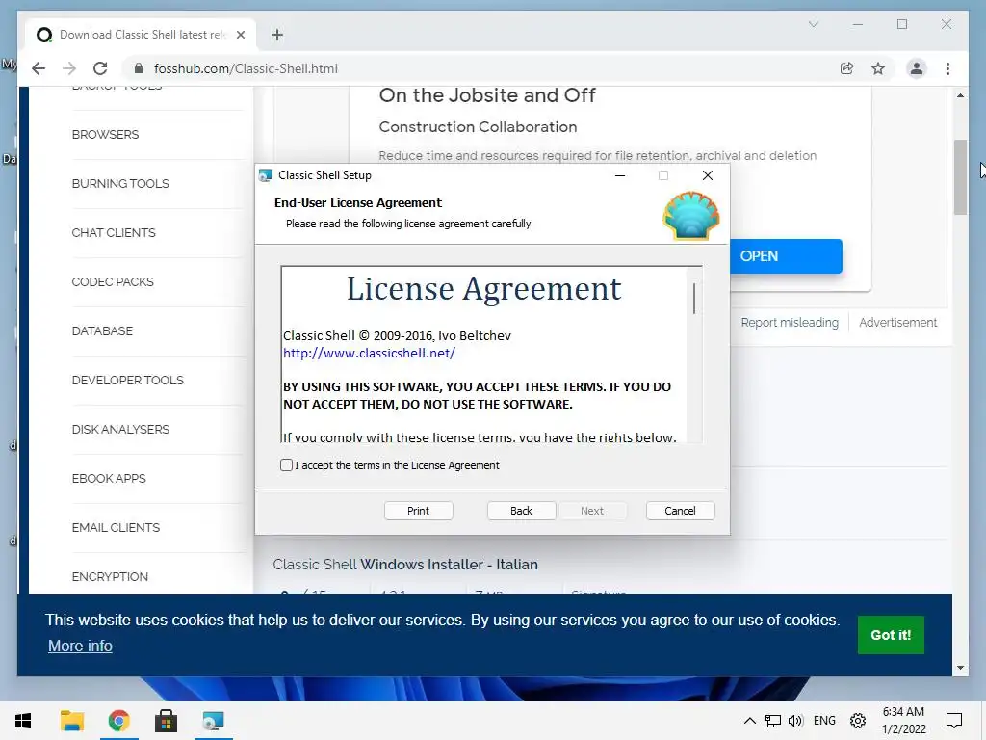Select the Download Classic Shell tab
This screenshot has width=986, height=740.
pos(141,35)
